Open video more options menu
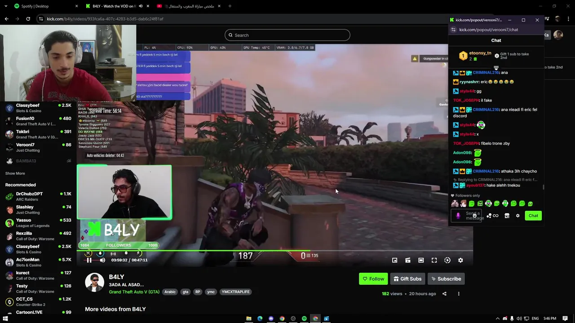This screenshot has height=323, width=575. [x=459, y=294]
